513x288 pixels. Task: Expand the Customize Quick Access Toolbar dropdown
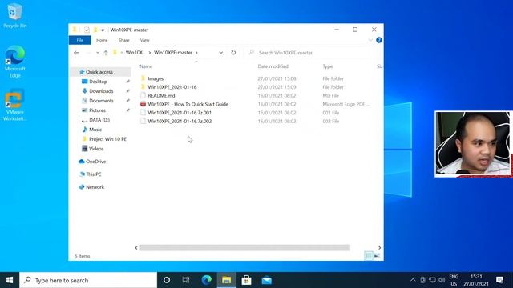103,30
